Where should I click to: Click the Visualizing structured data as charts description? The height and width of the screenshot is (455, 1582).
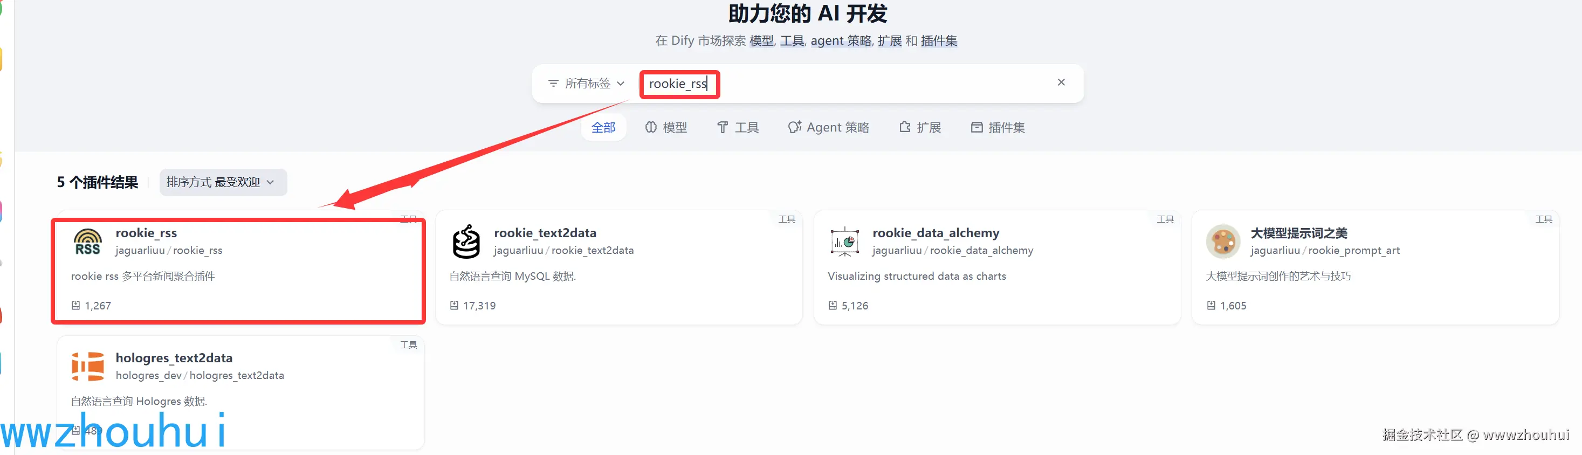(916, 277)
